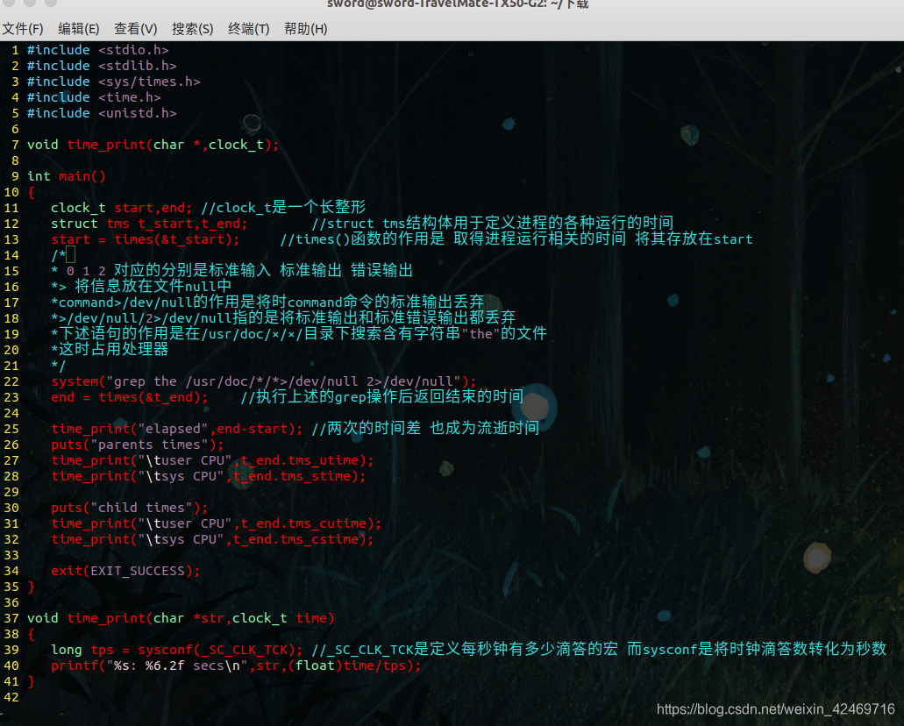Viewport: 904px width, 726px height.
Task: Click time_print definition on line 37
Action: [x=181, y=618]
